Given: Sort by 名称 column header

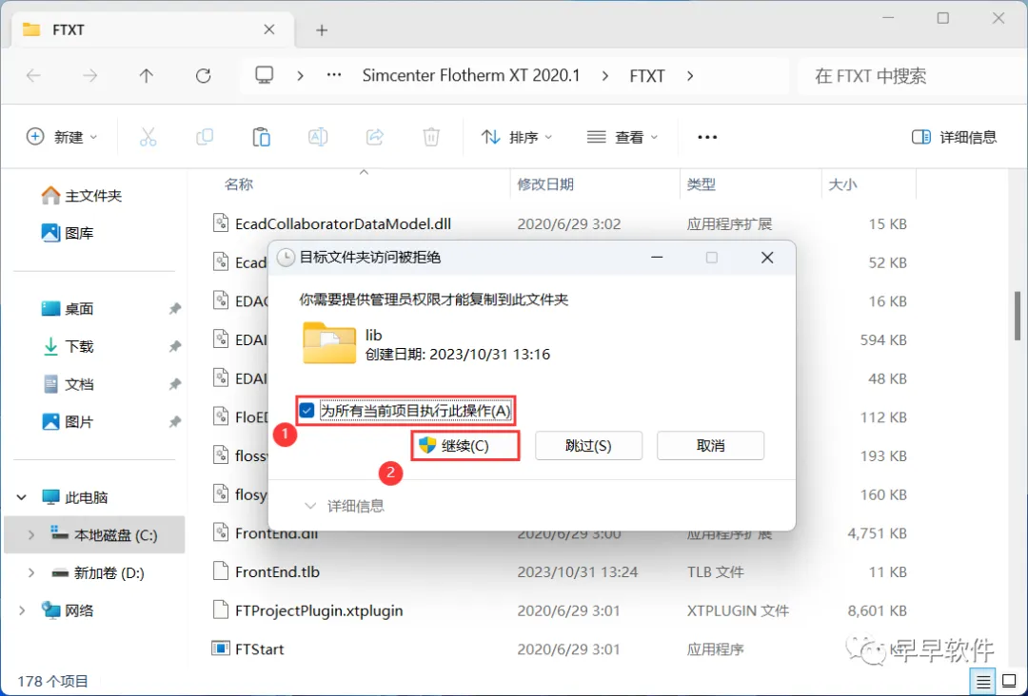Looking at the screenshot, I should tap(239, 184).
